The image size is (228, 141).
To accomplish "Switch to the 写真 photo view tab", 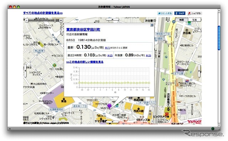I will 195,20.
